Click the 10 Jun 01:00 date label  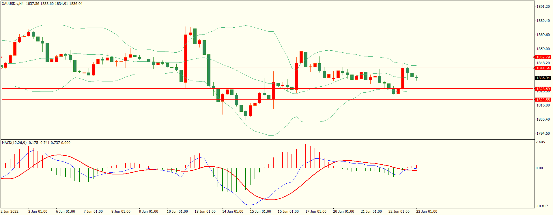(x=177, y=212)
